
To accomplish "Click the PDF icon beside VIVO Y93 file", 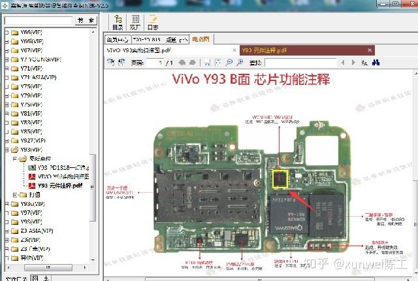I will (x=32, y=176).
